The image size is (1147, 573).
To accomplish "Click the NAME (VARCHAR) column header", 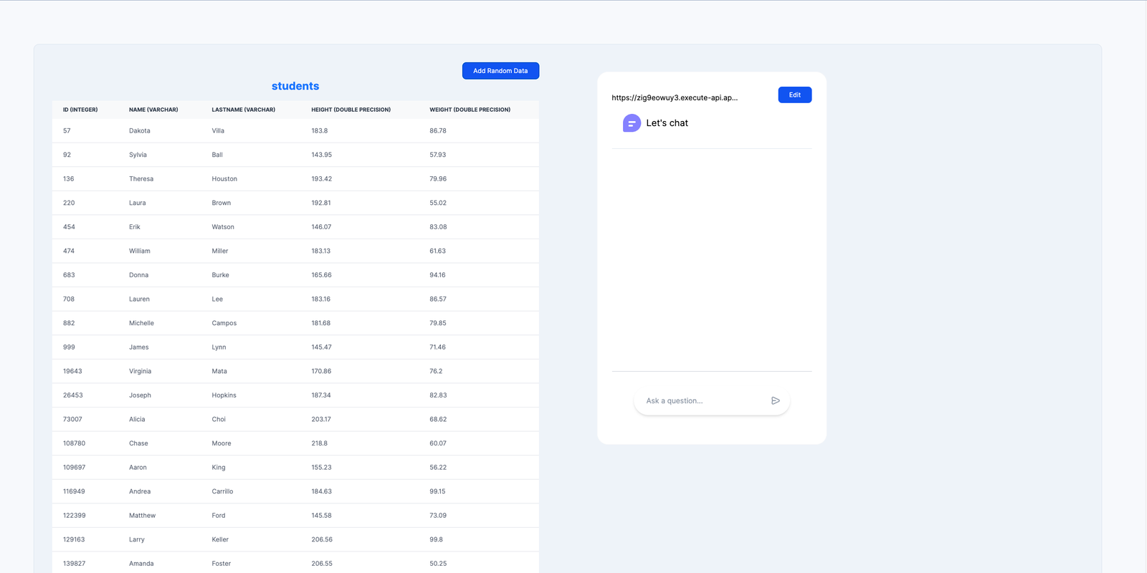I will 153,110.
